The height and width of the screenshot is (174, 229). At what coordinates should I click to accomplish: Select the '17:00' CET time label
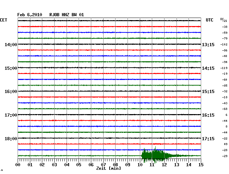point(11,115)
